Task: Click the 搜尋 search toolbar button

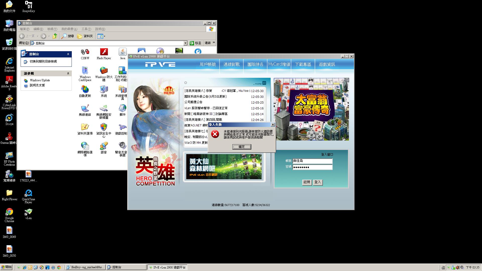Action: point(68,36)
